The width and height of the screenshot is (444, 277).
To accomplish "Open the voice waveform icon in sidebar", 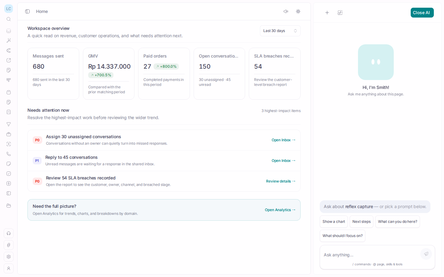I will click(9, 80).
